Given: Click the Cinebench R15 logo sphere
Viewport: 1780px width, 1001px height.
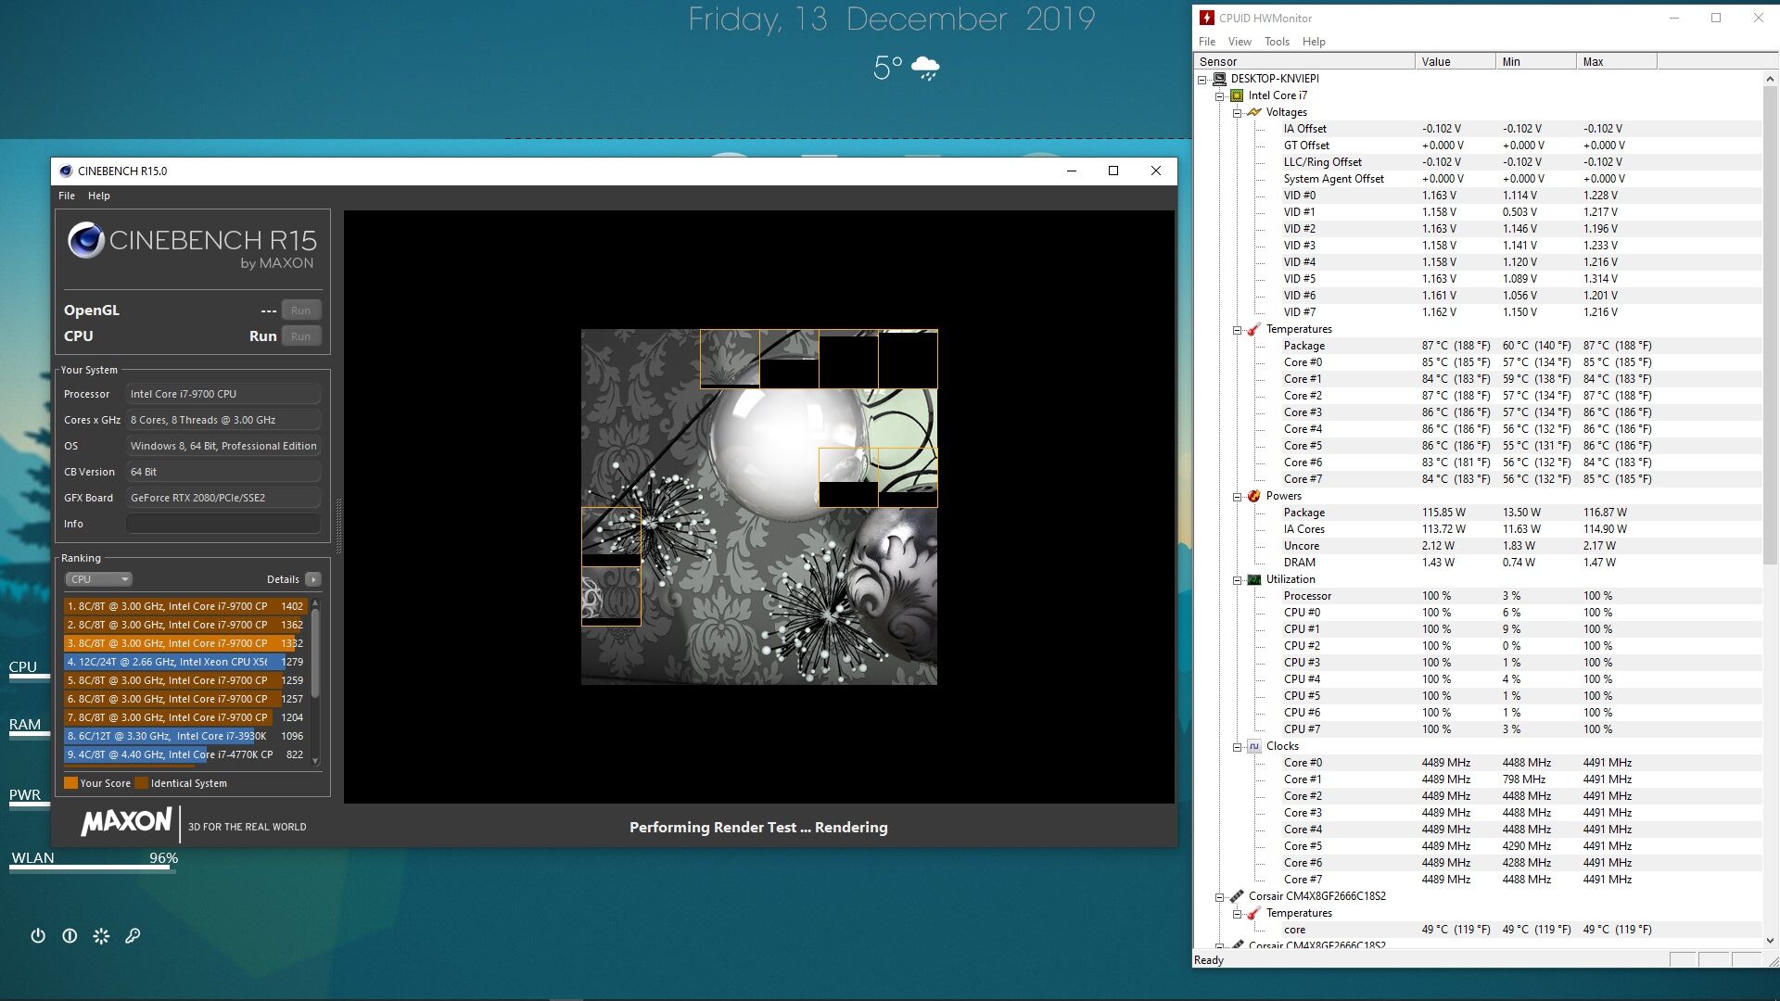Looking at the screenshot, I should (85, 241).
